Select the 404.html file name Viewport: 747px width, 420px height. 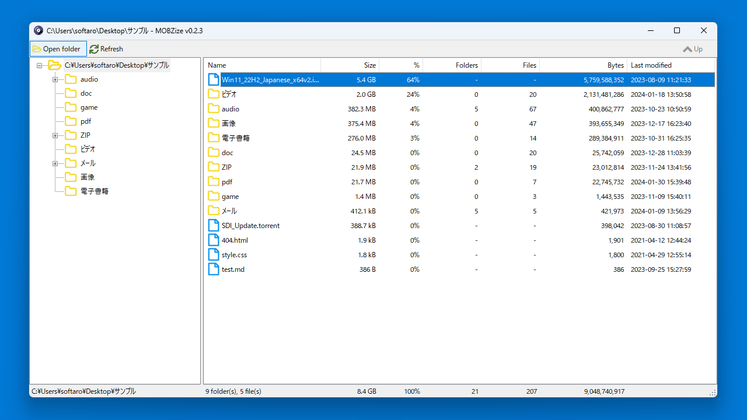click(235, 240)
